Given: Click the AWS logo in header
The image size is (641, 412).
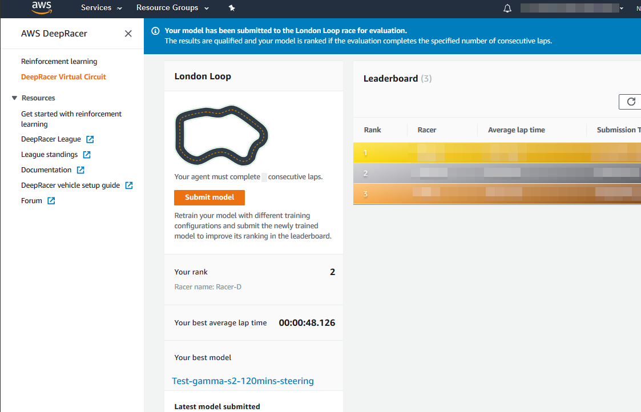Looking at the screenshot, I should click(42, 8).
